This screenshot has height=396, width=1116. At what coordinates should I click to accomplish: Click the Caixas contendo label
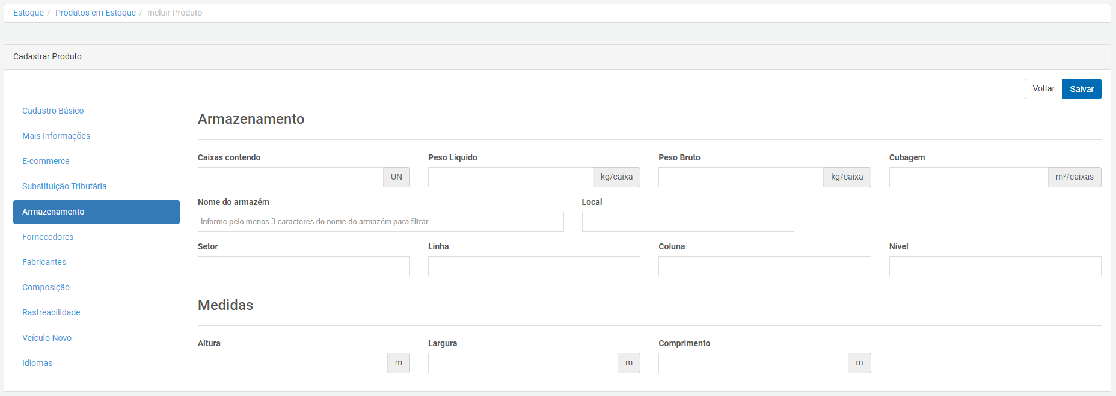(229, 157)
